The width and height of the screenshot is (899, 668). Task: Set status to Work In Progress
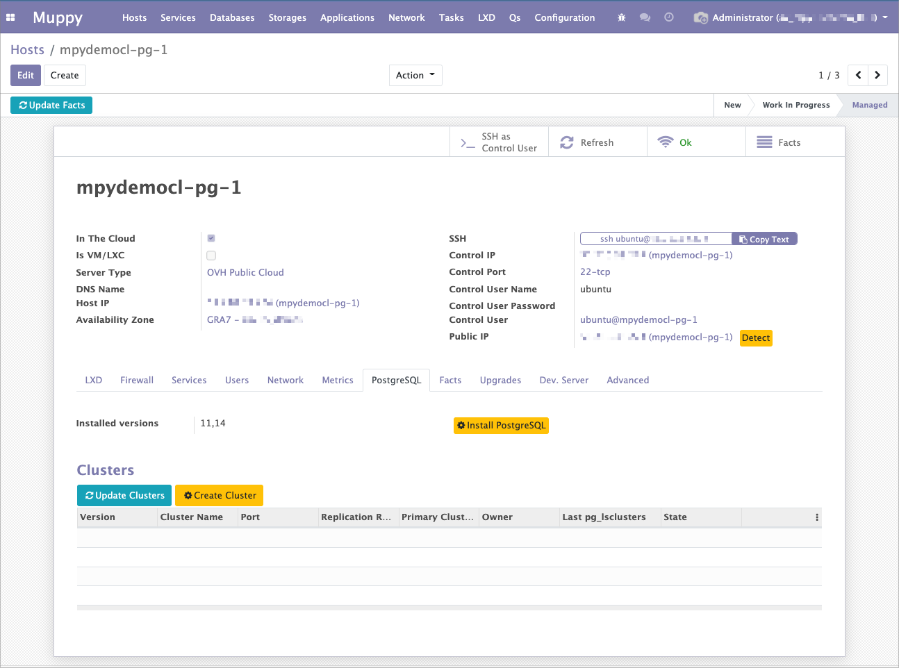[796, 105]
